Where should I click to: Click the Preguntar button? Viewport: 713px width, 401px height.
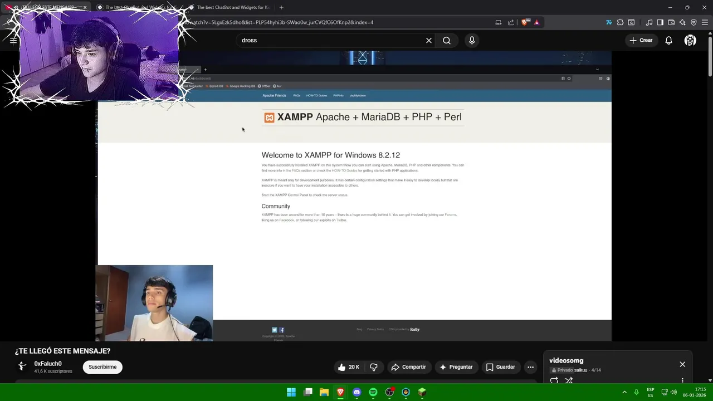[x=456, y=367]
